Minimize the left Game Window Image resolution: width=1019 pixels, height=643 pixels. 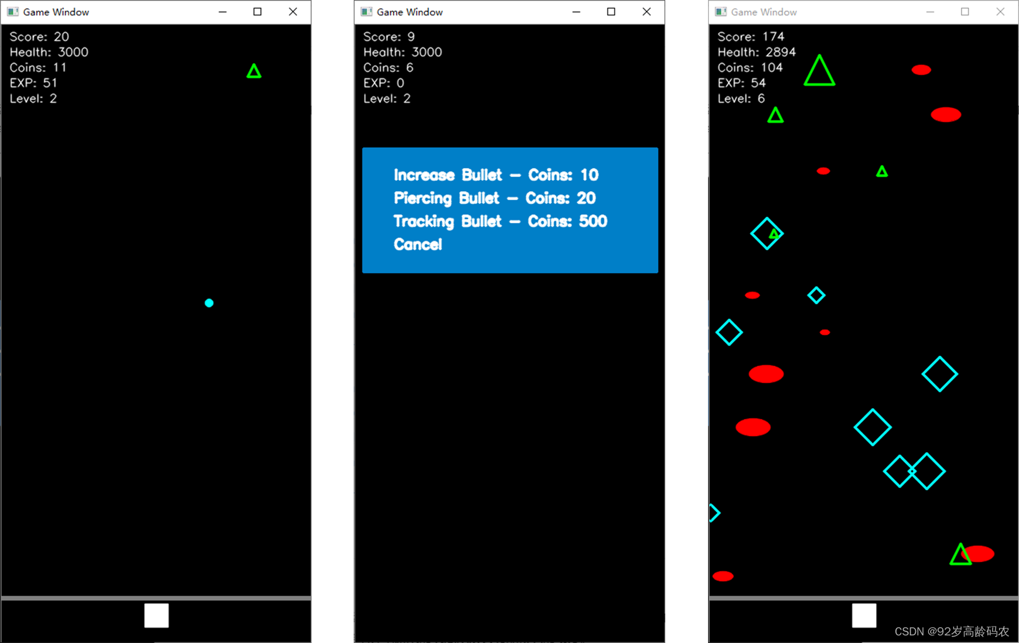click(x=223, y=12)
